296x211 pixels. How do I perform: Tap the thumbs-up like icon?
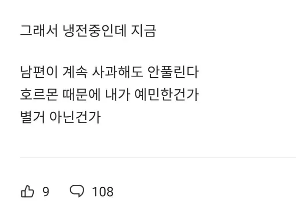tap(27, 191)
